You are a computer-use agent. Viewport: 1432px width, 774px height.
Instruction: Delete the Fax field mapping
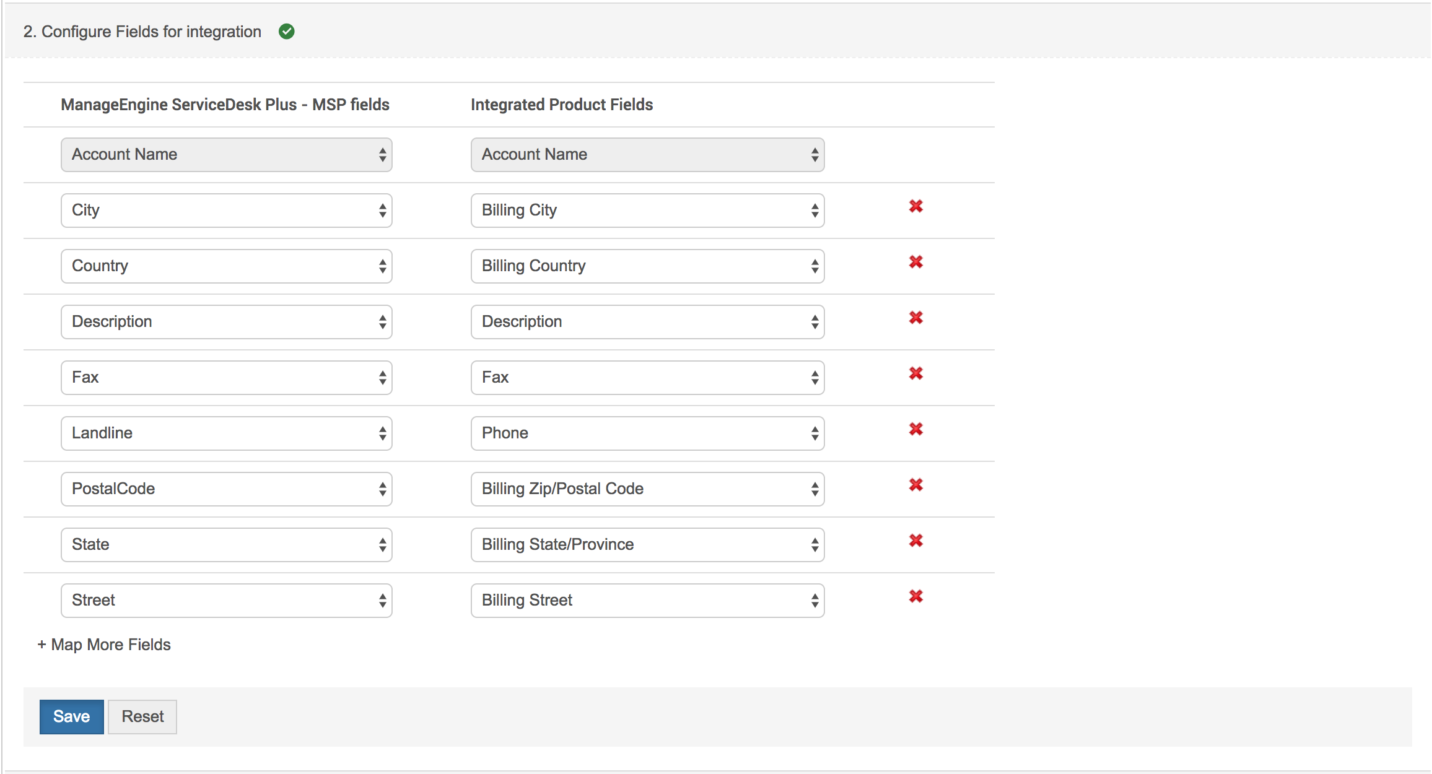click(x=915, y=373)
